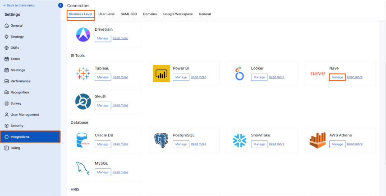Click the Performance chart icon
The height and width of the screenshot is (196, 386).
pyautogui.click(x=7, y=81)
